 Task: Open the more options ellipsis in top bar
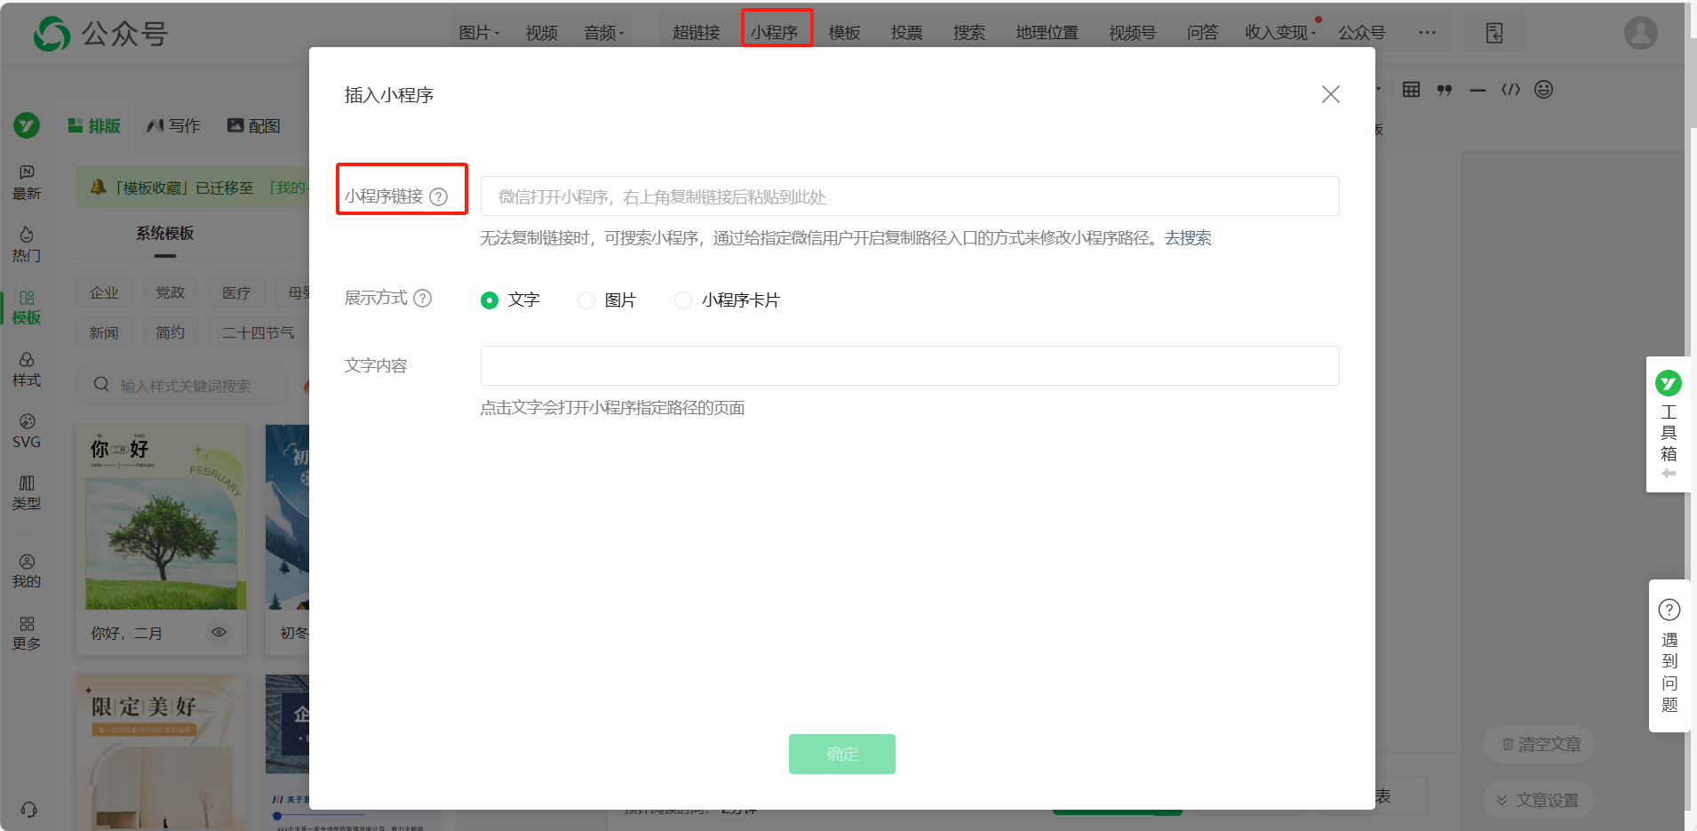[x=1427, y=33]
